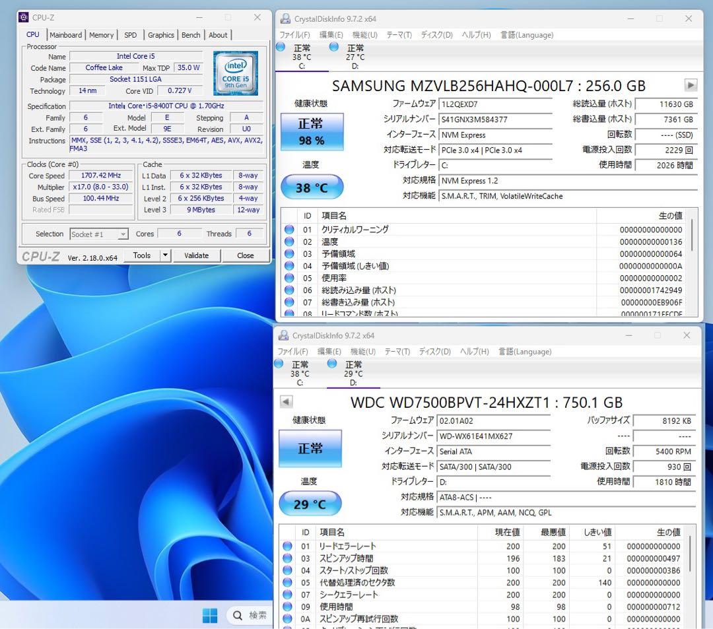Open 機能(U) menu in upper CrystalDiskInfo window
Viewport: 713px width, 629px height.
(x=364, y=35)
